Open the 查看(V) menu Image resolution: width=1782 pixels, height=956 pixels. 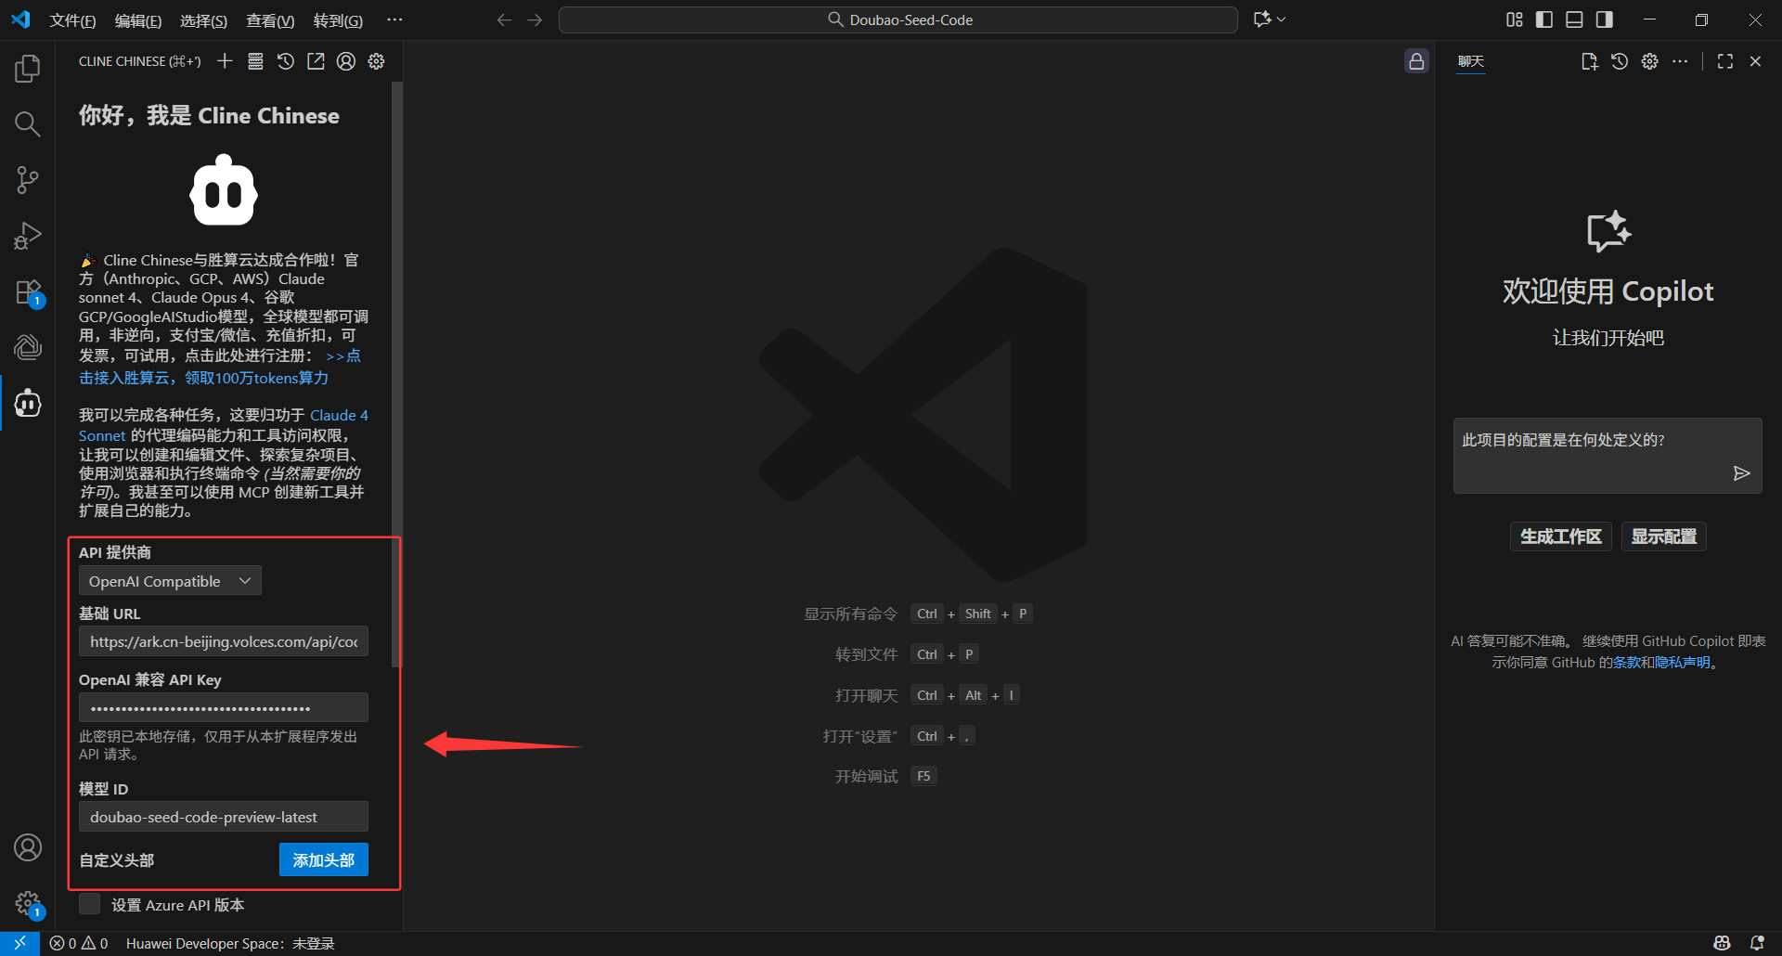point(270,20)
